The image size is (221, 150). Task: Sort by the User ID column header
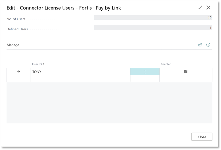tap(38, 64)
